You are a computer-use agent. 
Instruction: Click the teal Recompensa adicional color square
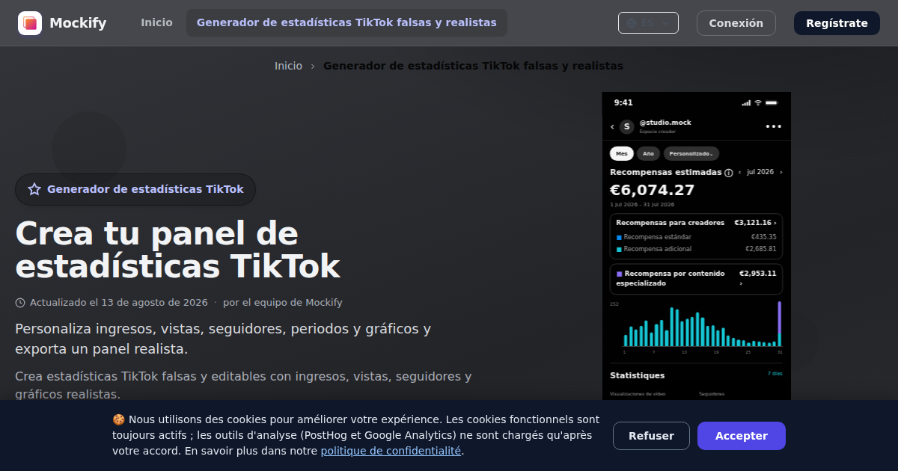click(x=619, y=250)
